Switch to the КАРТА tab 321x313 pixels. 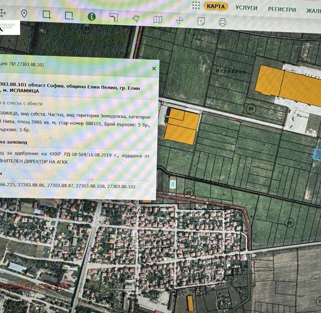215,7
